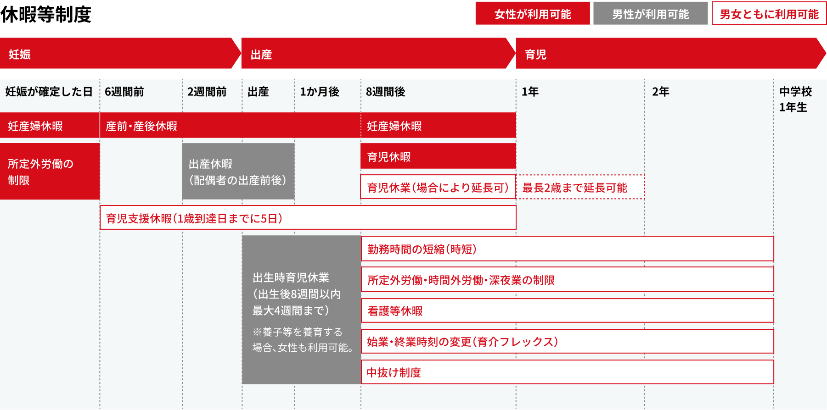Click the 中学校1年生 timeline marker
This screenshot has width=827, height=410.
pyautogui.click(x=795, y=99)
